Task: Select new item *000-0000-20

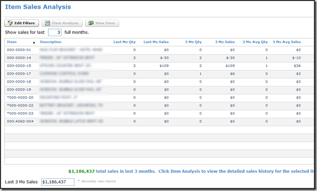Action: (159, 97)
